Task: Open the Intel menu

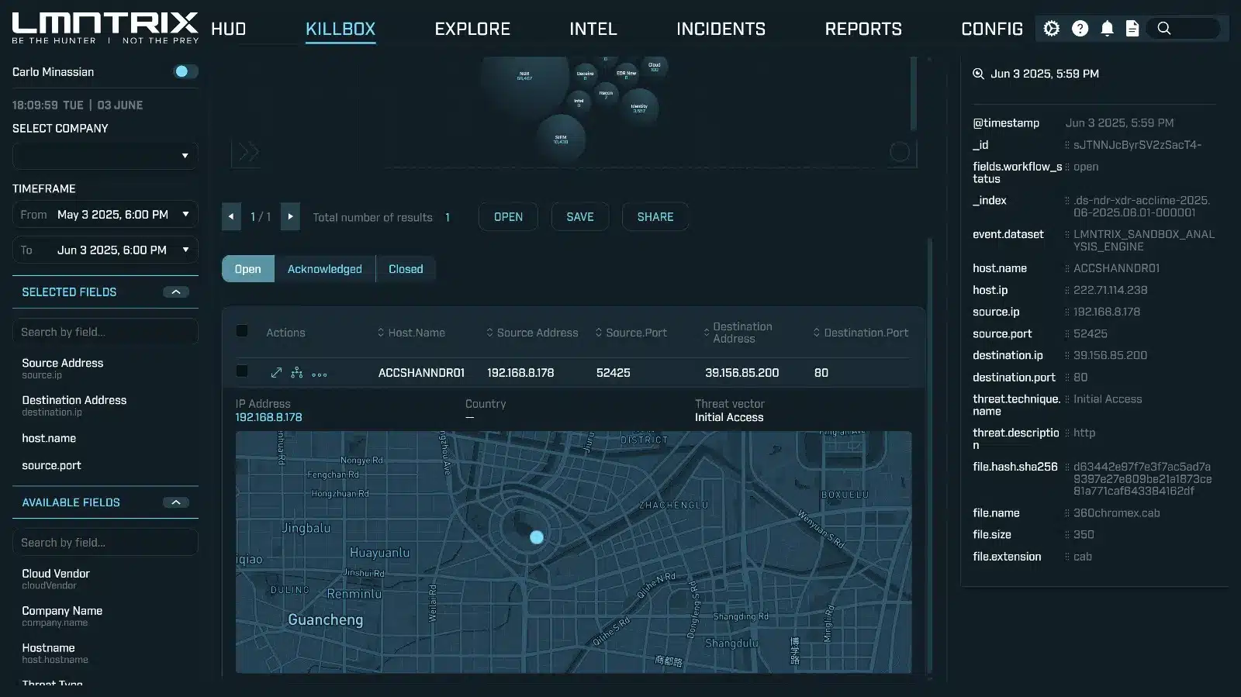Action: pyautogui.click(x=593, y=29)
